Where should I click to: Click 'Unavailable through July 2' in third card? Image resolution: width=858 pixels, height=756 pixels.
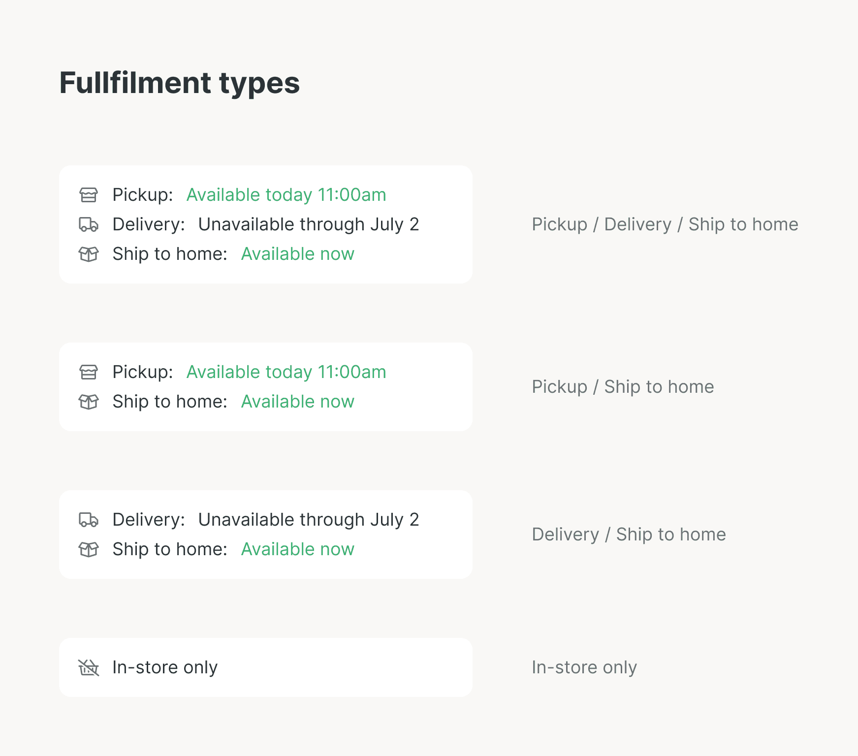pos(309,520)
